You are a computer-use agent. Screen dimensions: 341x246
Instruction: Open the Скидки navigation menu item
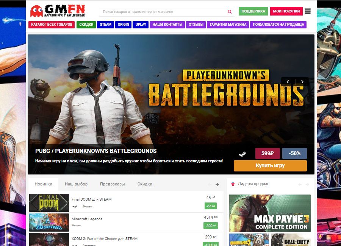(x=86, y=25)
